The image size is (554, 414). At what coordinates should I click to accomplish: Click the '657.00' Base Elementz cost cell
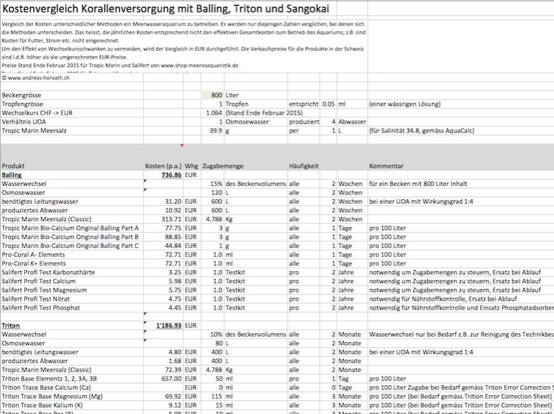pos(172,379)
